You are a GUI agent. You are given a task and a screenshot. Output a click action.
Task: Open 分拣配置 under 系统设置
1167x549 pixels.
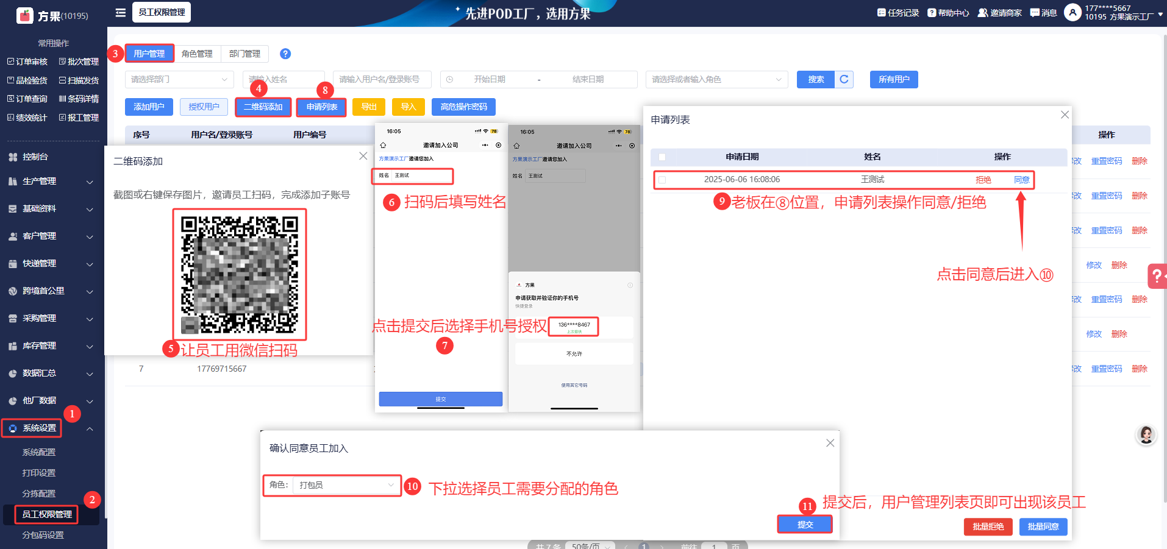click(x=39, y=494)
